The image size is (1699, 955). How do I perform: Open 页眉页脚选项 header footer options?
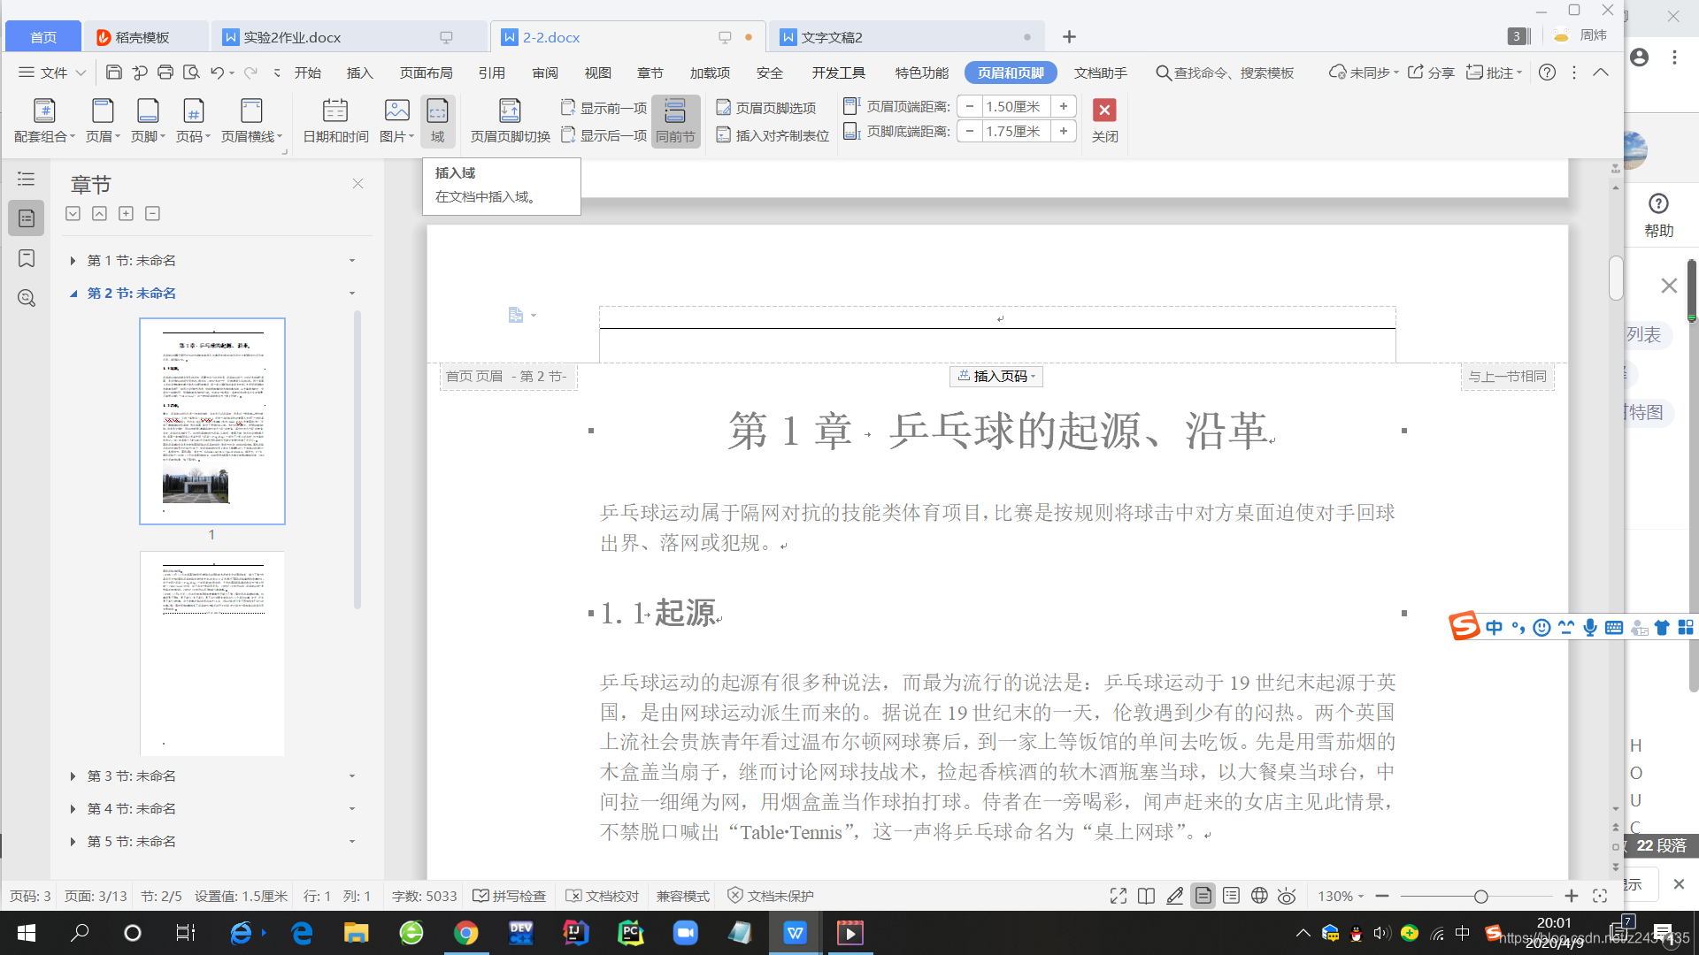(766, 107)
